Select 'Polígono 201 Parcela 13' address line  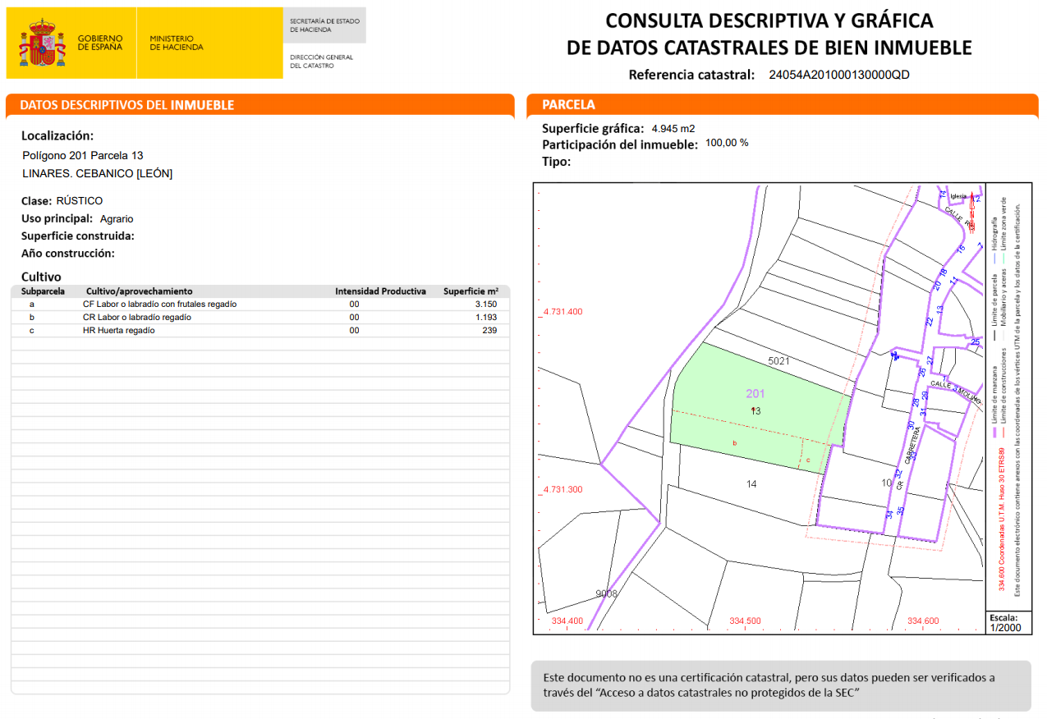point(83,155)
